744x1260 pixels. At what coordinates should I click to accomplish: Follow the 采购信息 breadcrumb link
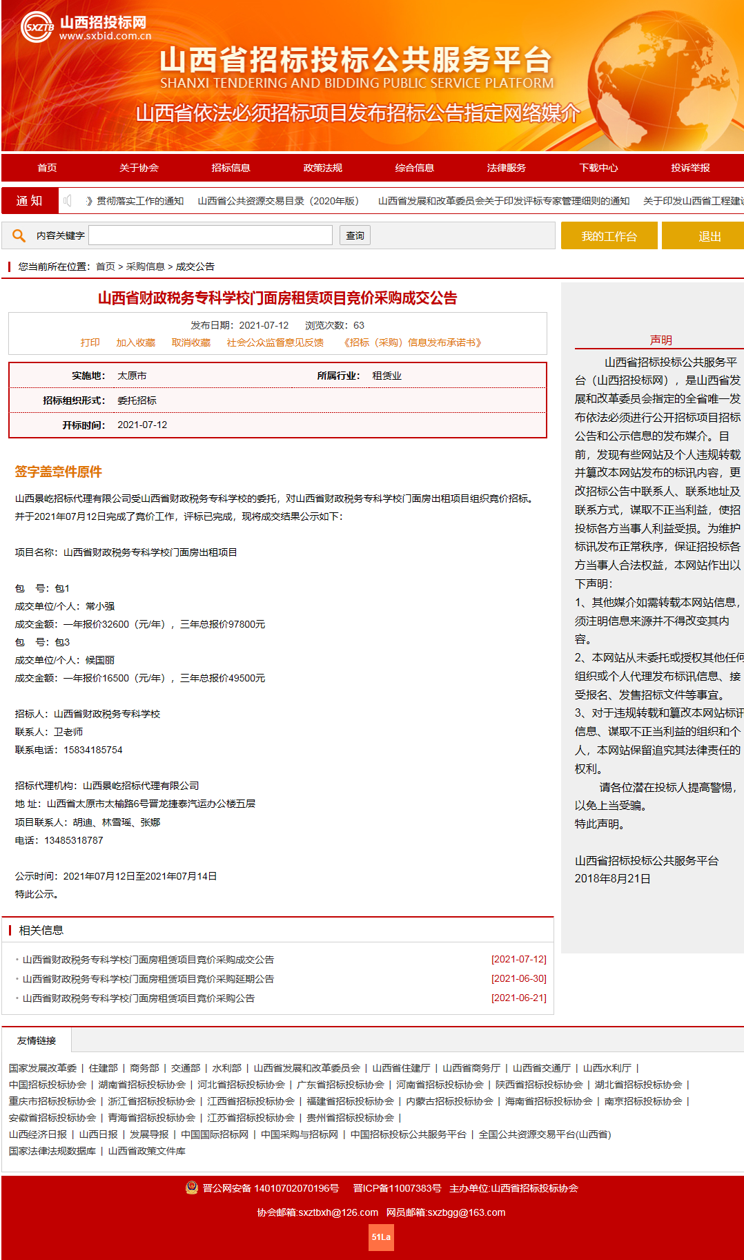(x=145, y=266)
